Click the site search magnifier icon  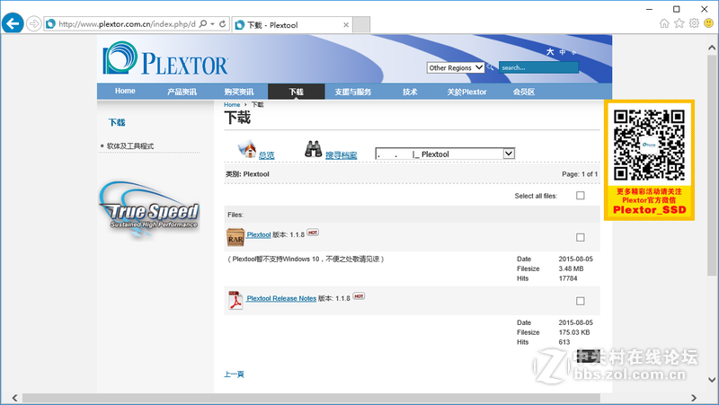490,67
